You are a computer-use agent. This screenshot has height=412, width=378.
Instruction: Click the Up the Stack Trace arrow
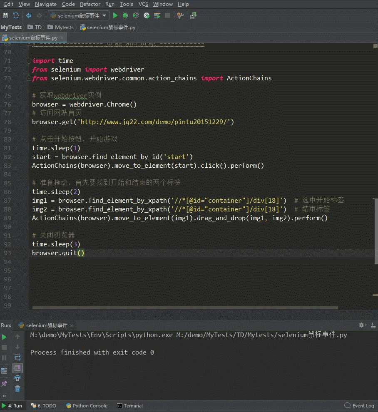[x=17, y=337]
